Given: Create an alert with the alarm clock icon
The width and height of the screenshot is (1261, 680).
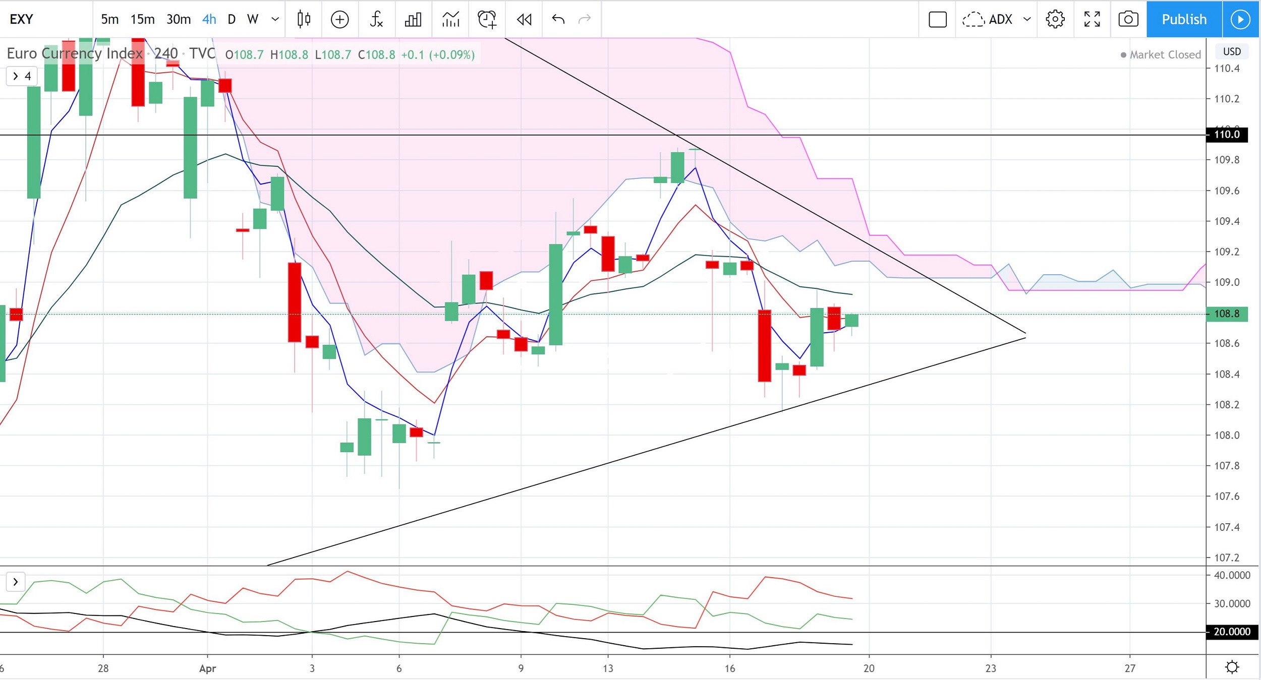Looking at the screenshot, I should tap(487, 19).
